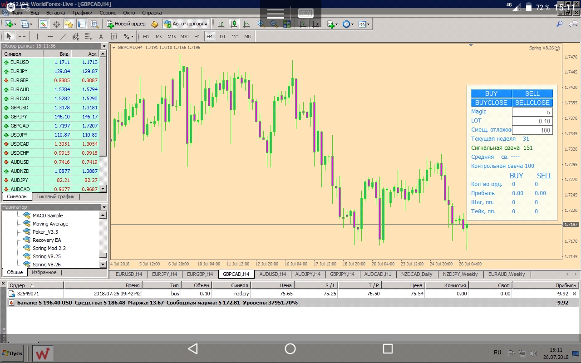Screen dimensions: 581x363
Task: Select the M15 timeframe
Action: (x=171, y=36)
